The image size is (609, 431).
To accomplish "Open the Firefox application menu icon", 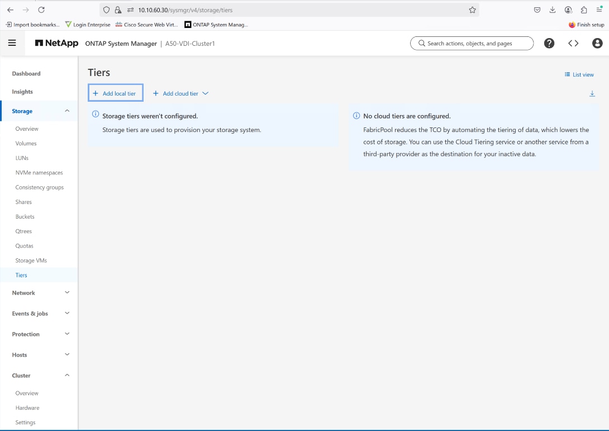I will 600,10.
